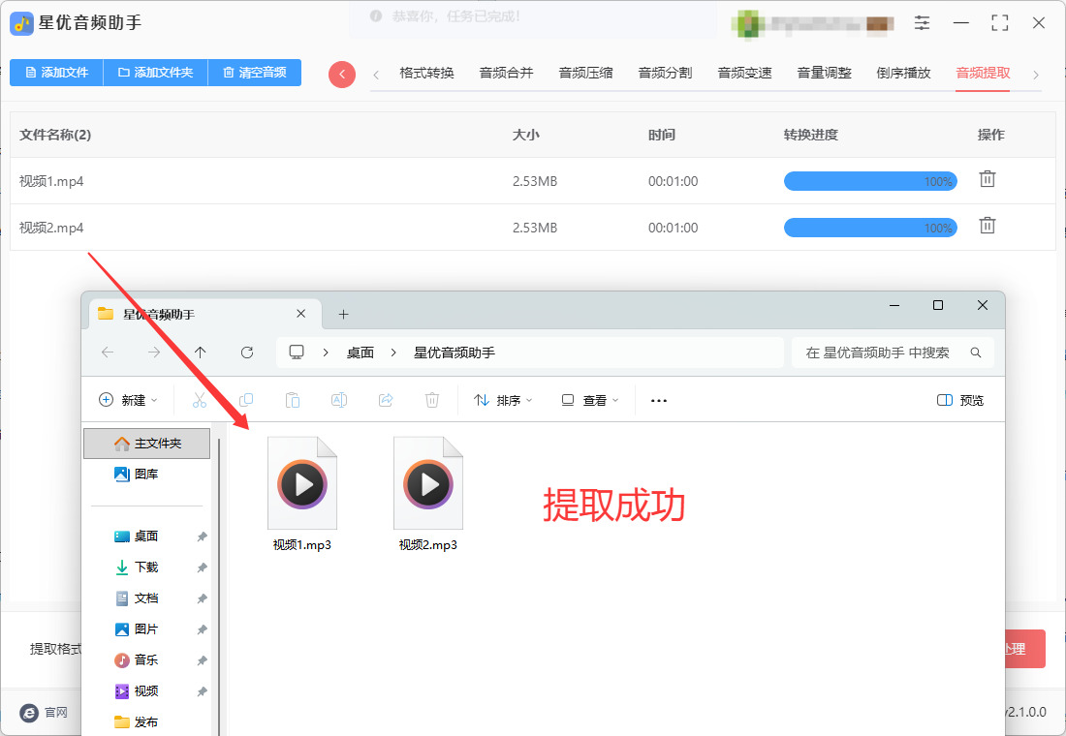
Task: Open the settings sliders icon in title bar
Action: click(922, 22)
